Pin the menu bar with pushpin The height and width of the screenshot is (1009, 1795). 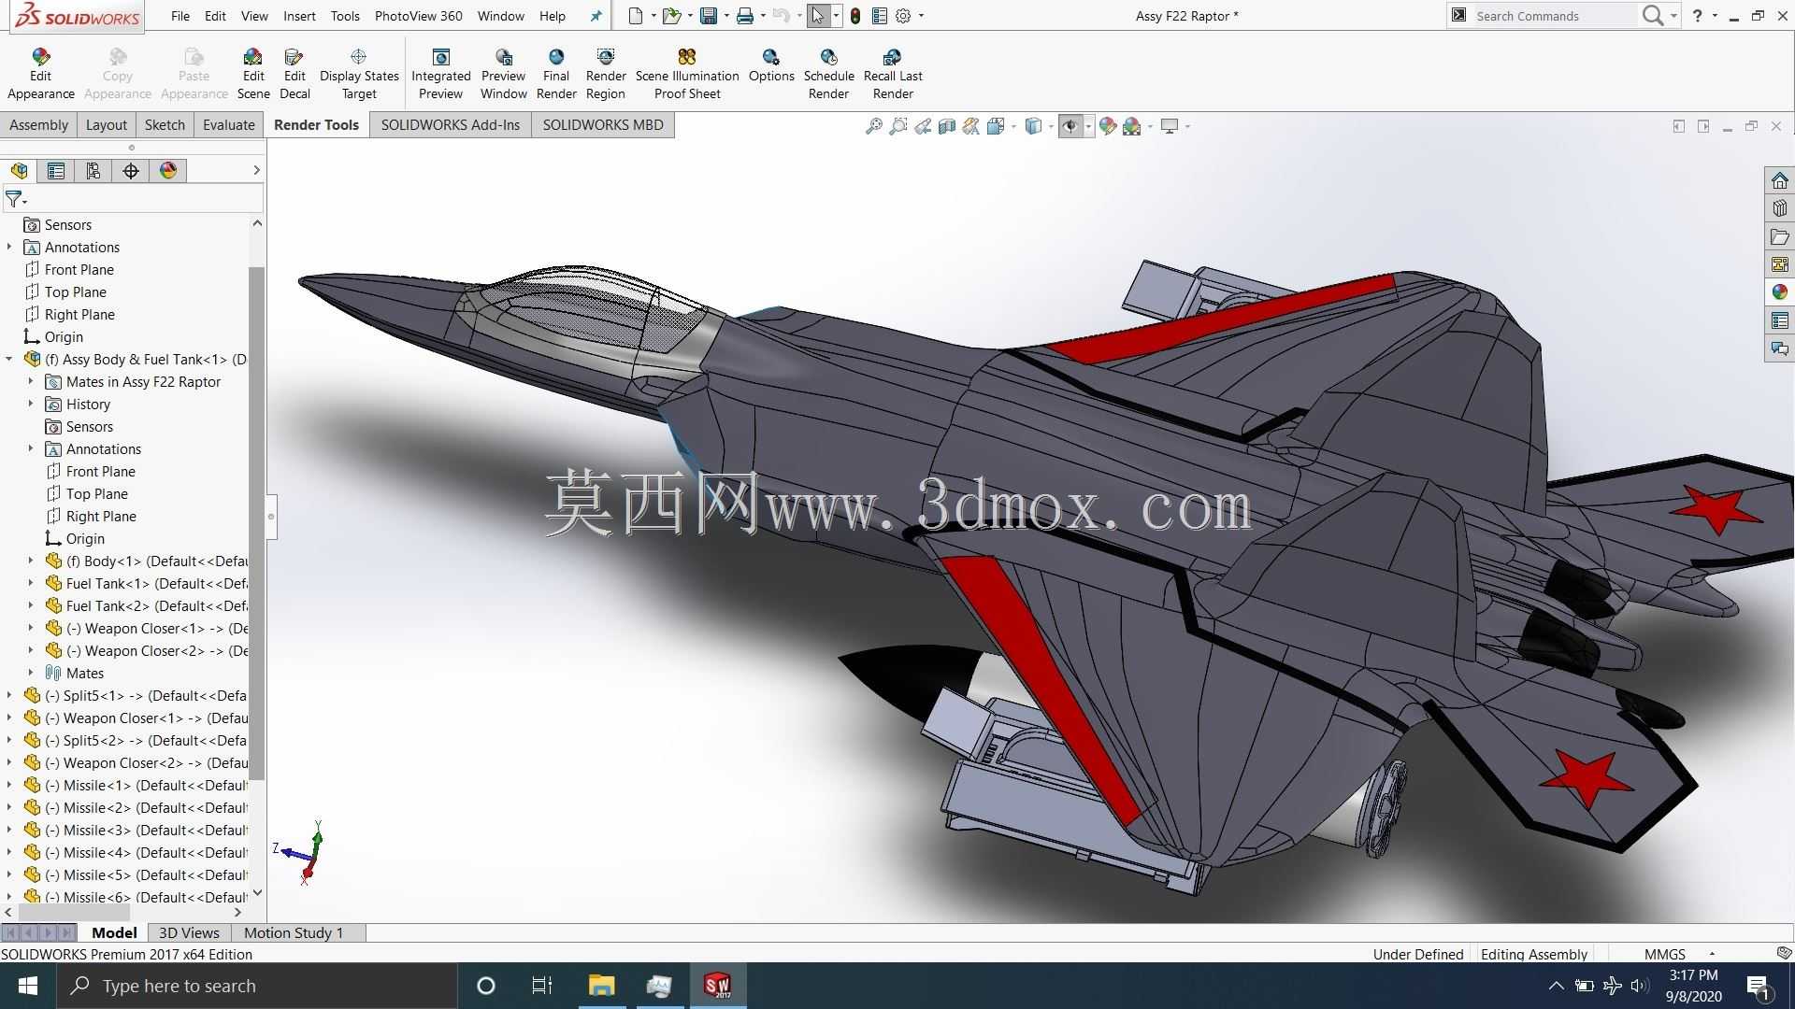coord(596,16)
